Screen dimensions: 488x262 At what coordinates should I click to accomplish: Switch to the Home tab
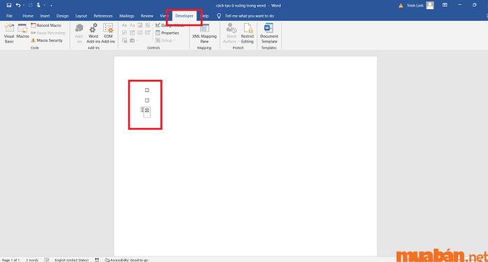point(28,15)
